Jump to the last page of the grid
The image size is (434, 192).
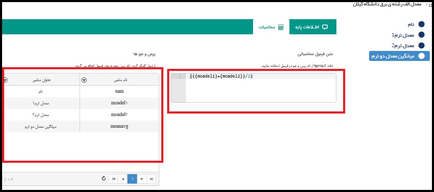(x=152, y=179)
